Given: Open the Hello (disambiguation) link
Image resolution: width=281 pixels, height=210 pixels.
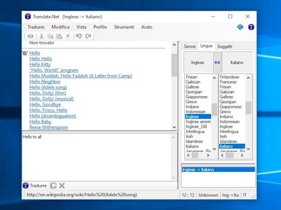Looking at the screenshot, I should click(x=53, y=116).
